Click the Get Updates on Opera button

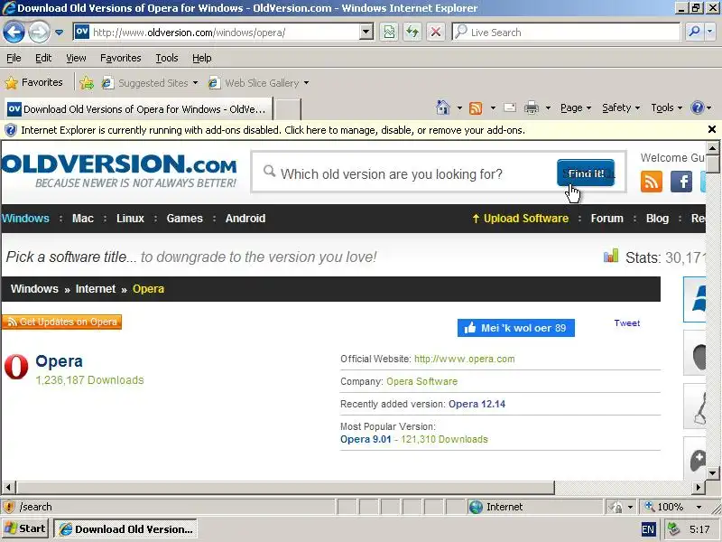click(x=61, y=322)
